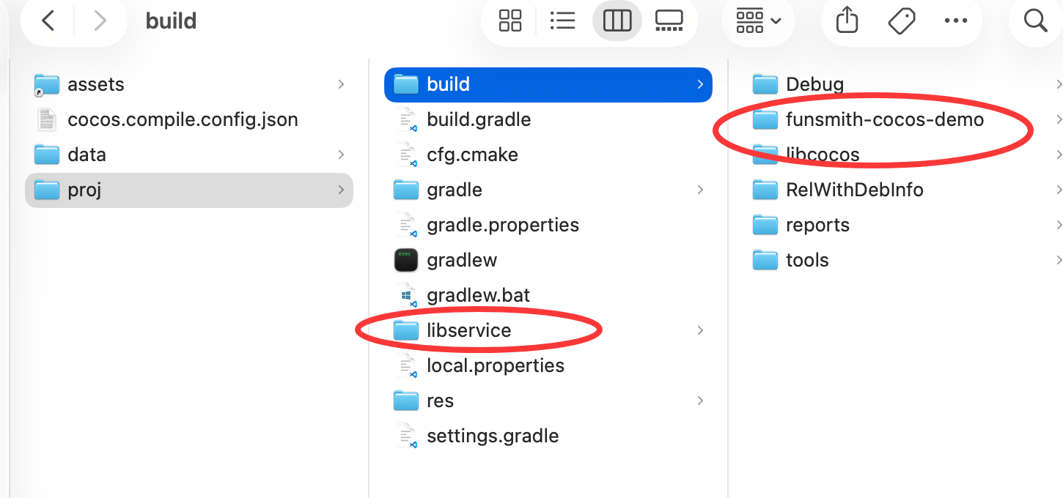The width and height of the screenshot is (1063, 498).
Task: Open the Tags editor icon
Action: pyautogui.click(x=901, y=21)
